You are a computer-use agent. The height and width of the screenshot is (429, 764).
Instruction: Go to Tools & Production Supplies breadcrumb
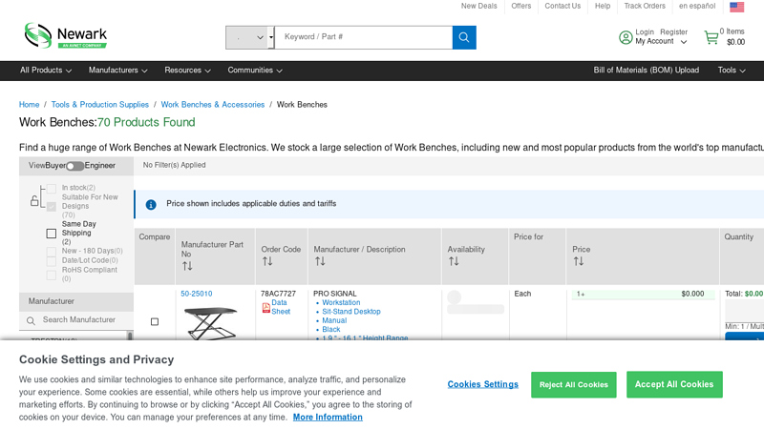[x=100, y=105]
